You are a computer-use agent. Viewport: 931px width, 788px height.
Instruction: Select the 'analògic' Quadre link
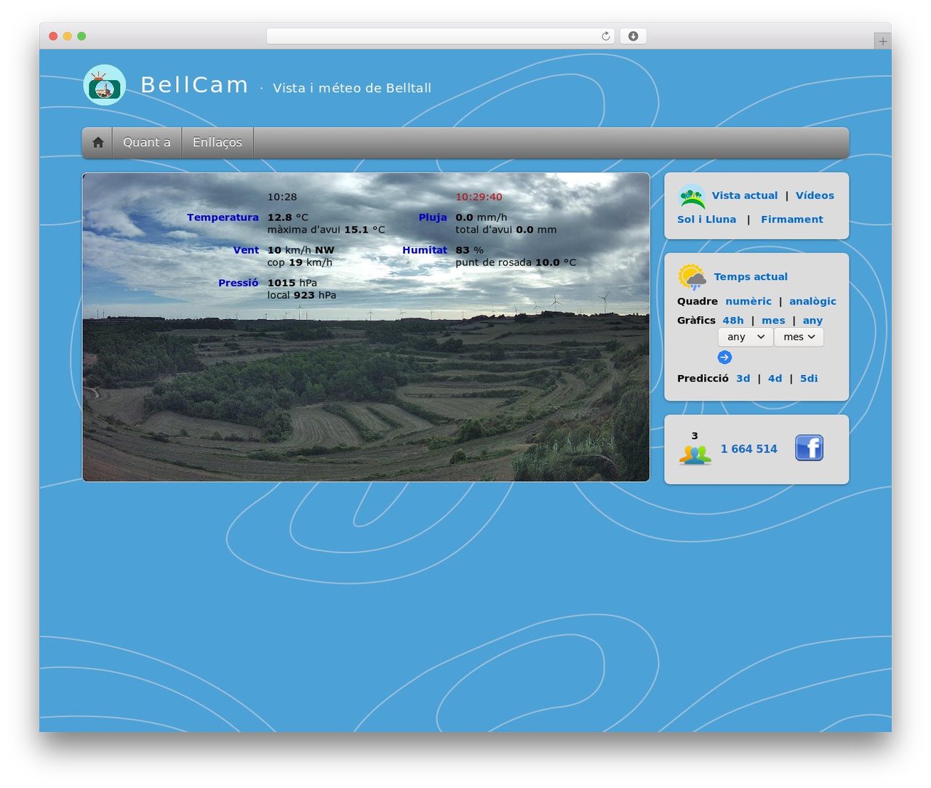[812, 302]
